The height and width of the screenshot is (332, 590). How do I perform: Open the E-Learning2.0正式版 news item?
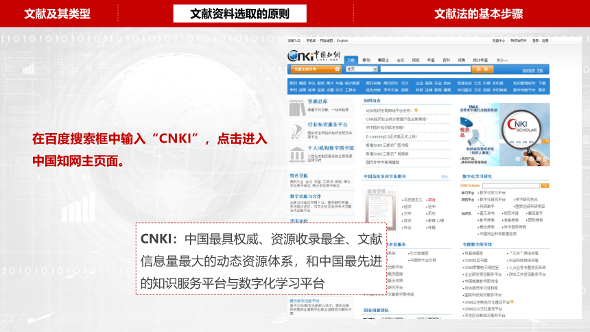pos(391,137)
